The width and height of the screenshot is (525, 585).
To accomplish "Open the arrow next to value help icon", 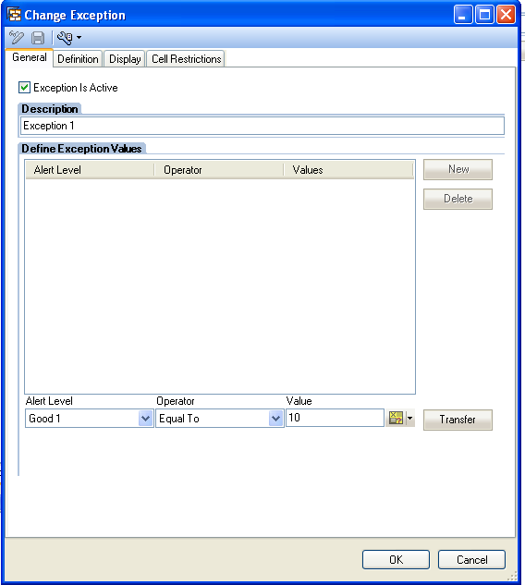I will click(x=409, y=418).
